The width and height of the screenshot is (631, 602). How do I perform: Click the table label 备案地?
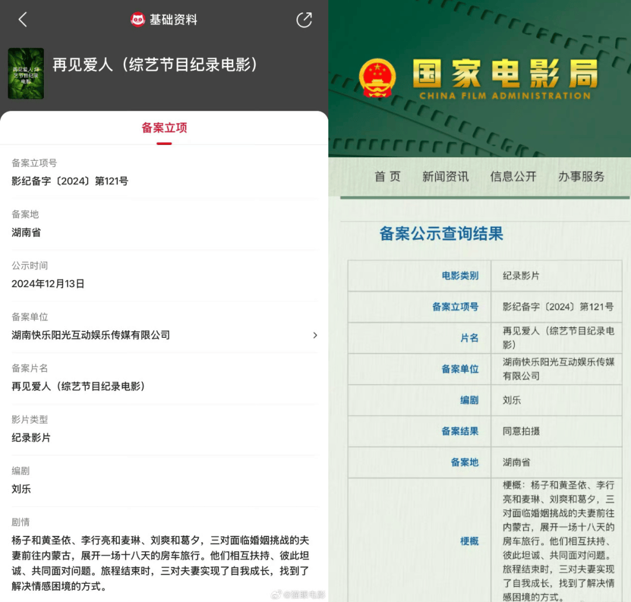pos(464,462)
